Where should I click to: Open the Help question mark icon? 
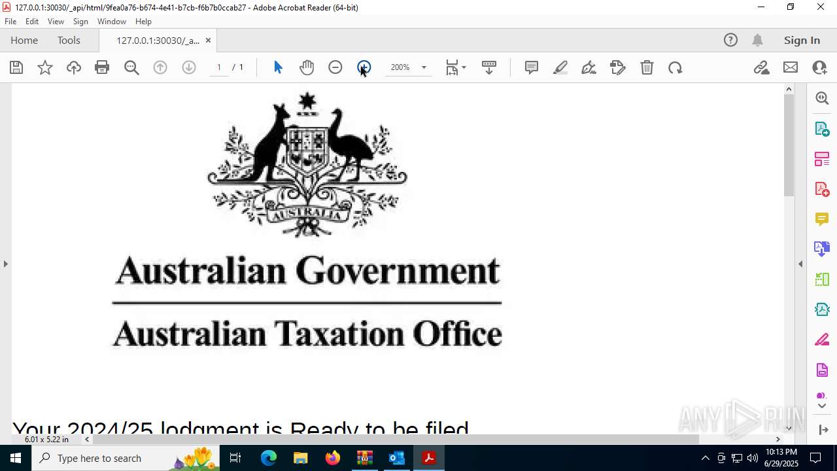[730, 40]
